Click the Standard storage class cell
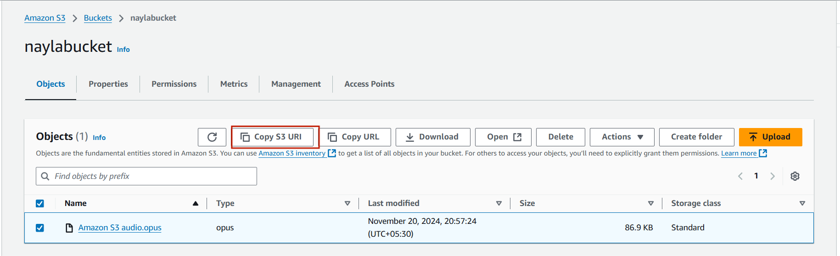The image size is (840, 256). point(688,228)
